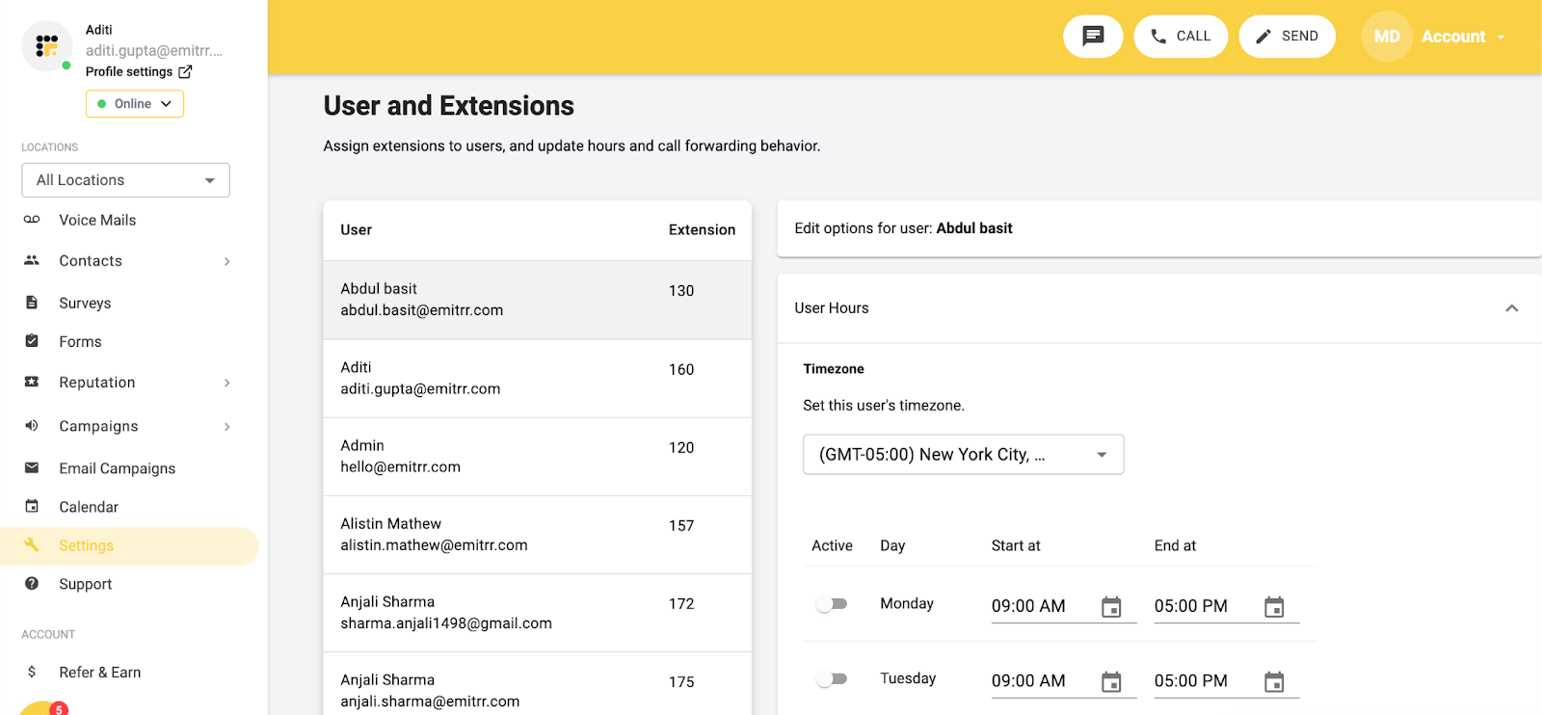
Task: Click the Calendar icon in sidebar
Action: pyautogui.click(x=32, y=506)
